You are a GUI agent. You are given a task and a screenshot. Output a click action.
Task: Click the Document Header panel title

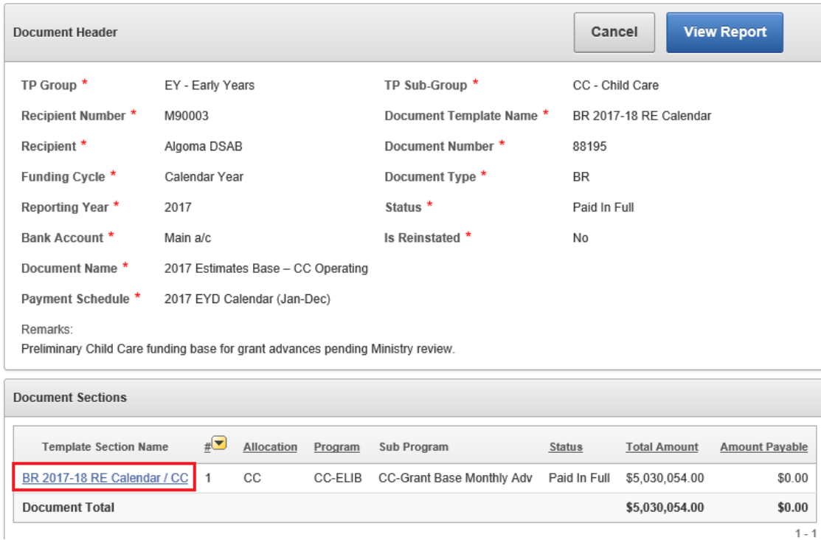(65, 32)
